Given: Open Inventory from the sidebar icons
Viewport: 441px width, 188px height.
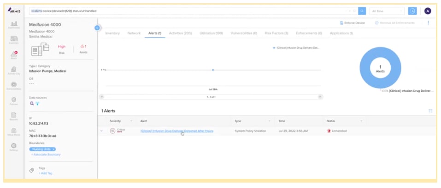Looking at the screenshot, I should [14, 40].
